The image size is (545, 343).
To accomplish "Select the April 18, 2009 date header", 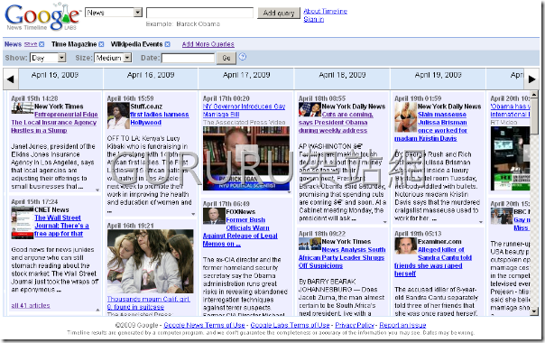I will [x=342, y=75].
